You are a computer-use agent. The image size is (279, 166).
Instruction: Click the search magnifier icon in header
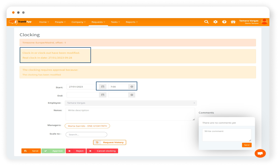206,22
